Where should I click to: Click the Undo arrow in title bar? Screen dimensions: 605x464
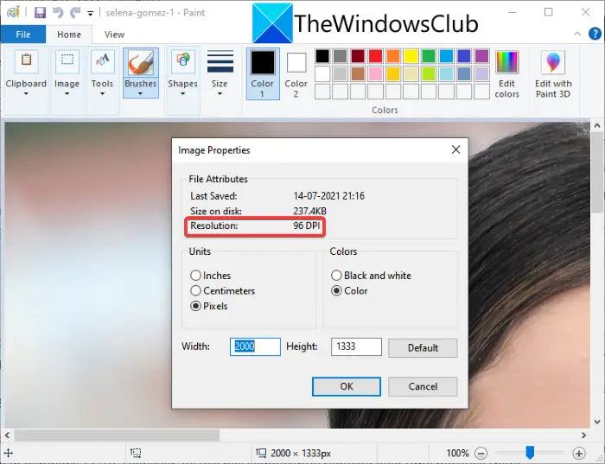coord(58,13)
